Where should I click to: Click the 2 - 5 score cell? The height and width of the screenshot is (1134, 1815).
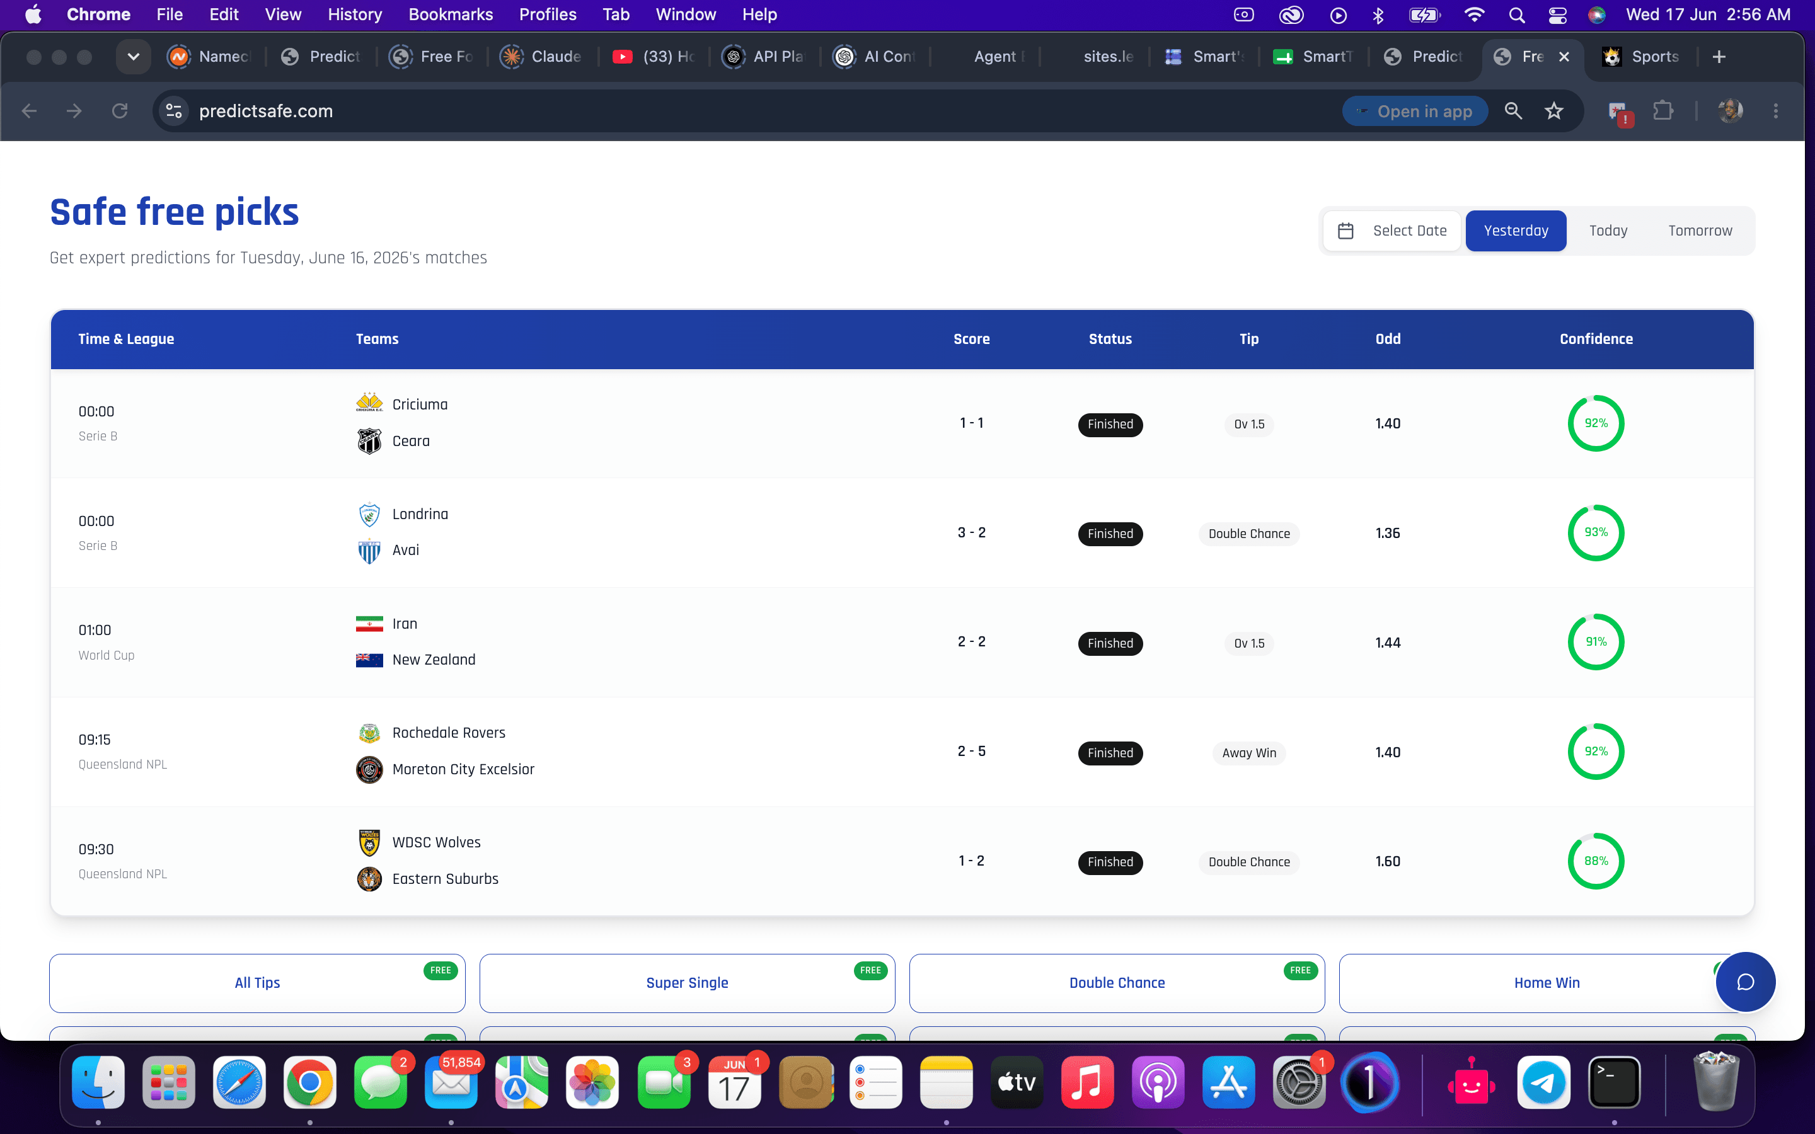pos(971,752)
